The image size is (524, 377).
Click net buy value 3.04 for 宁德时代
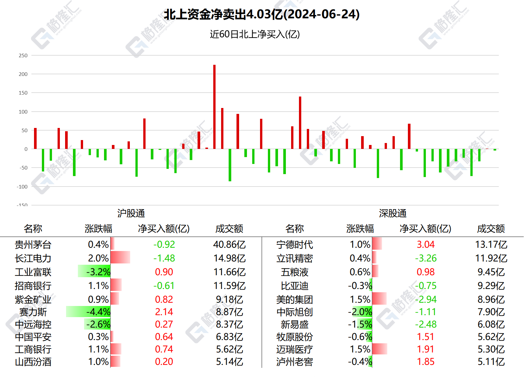426,244
